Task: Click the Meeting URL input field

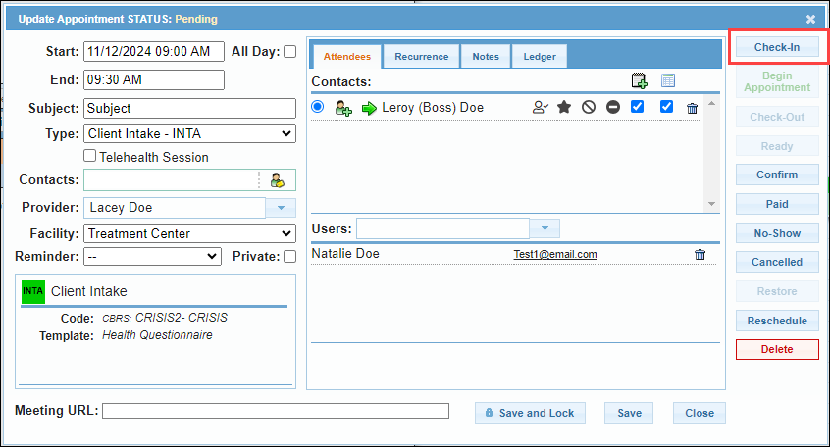Action: click(276, 411)
